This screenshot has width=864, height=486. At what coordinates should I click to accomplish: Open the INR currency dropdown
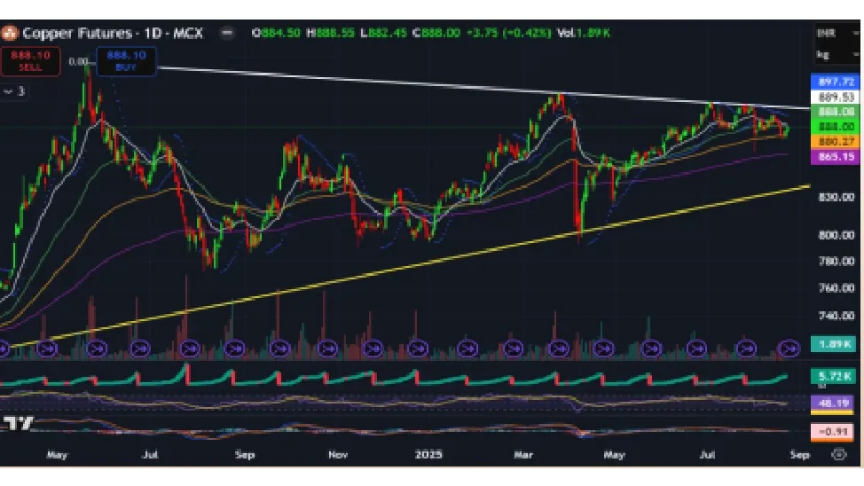click(x=837, y=33)
